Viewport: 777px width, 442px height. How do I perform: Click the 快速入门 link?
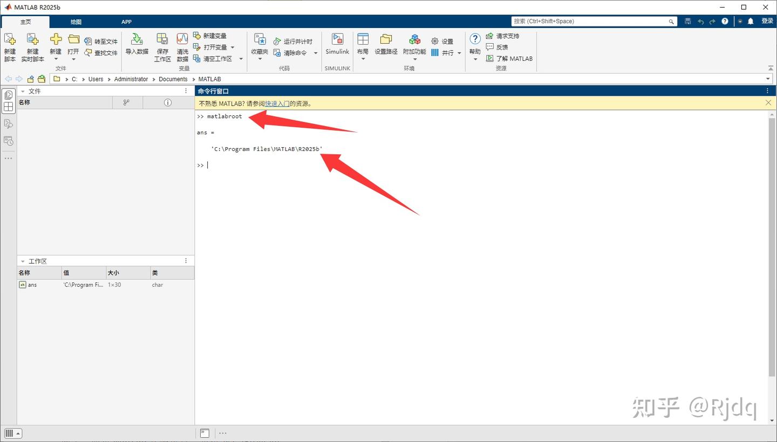pyautogui.click(x=277, y=103)
